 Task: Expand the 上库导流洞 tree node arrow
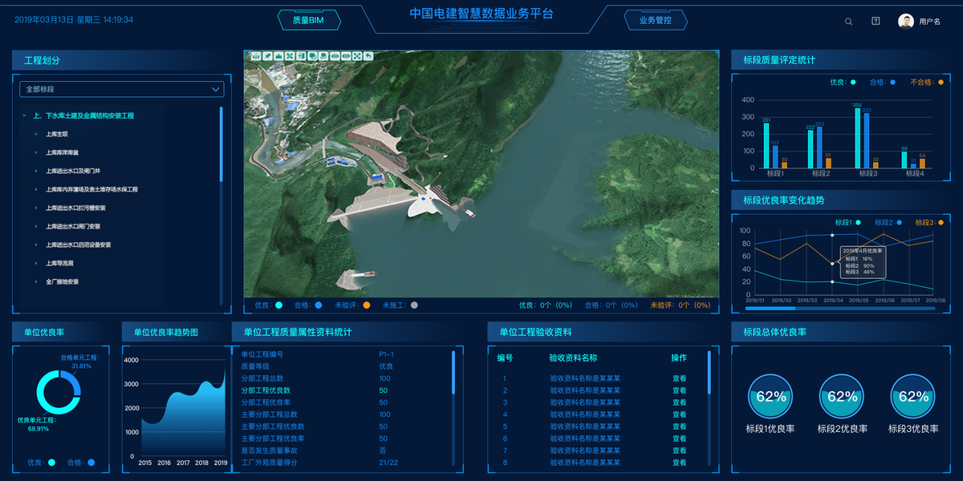click(x=36, y=264)
